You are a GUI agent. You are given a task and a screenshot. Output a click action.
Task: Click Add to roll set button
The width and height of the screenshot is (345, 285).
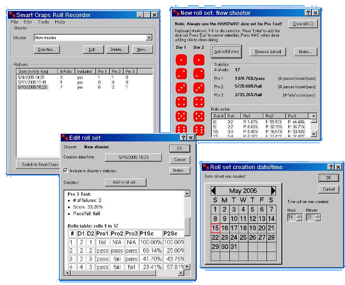coord(126,182)
